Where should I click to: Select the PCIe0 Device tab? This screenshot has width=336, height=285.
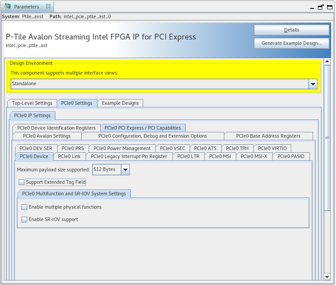point(34,156)
